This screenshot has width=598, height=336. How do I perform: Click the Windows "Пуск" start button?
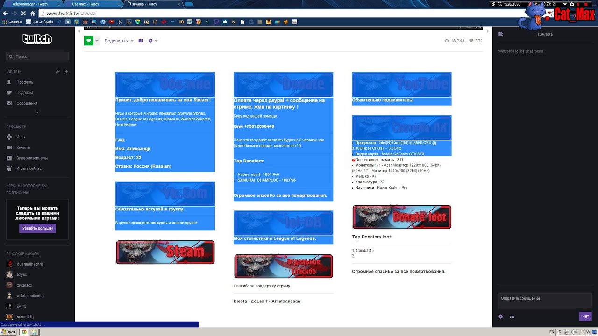[8, 332]
